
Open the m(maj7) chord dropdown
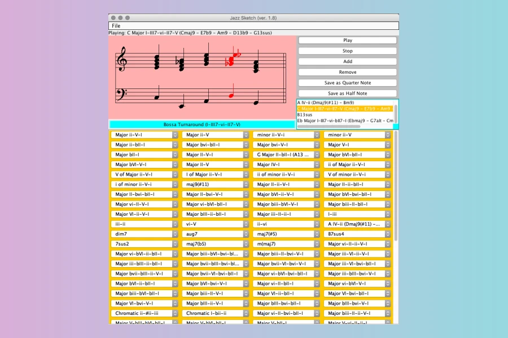pyautogui.click(x=286, y=244)
